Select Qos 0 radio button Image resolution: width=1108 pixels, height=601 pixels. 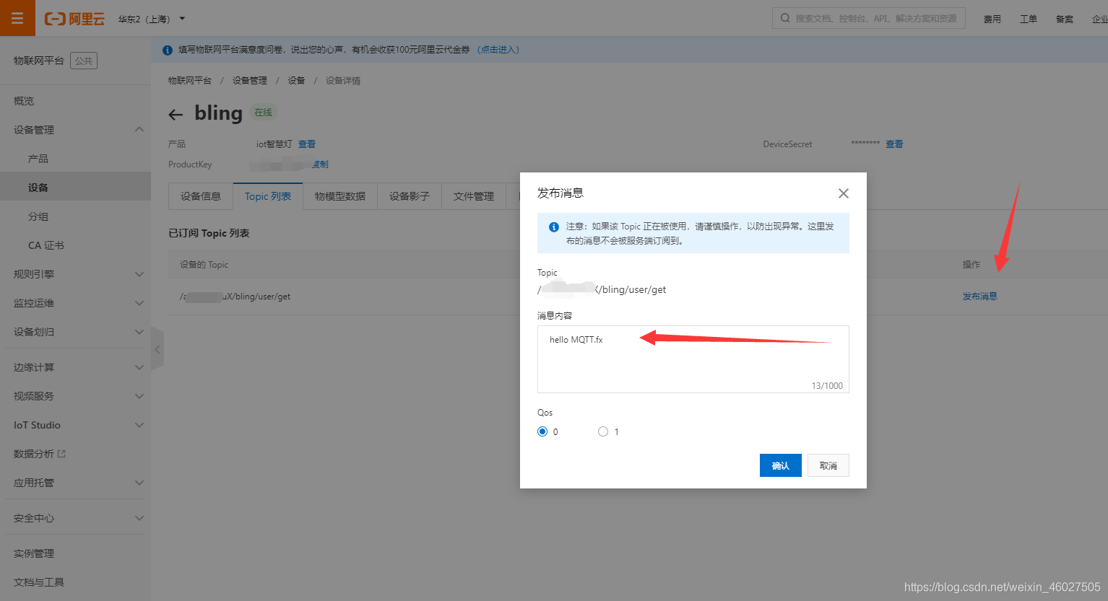[542, 431]
